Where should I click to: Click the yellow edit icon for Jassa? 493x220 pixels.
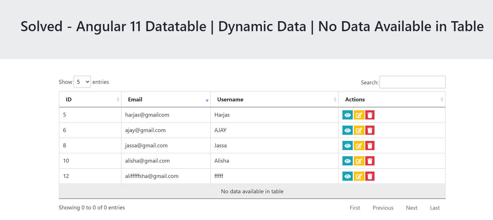click(359, 146)
